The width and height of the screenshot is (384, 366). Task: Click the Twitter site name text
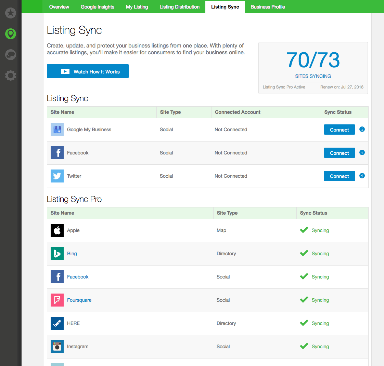pos(74,176)
